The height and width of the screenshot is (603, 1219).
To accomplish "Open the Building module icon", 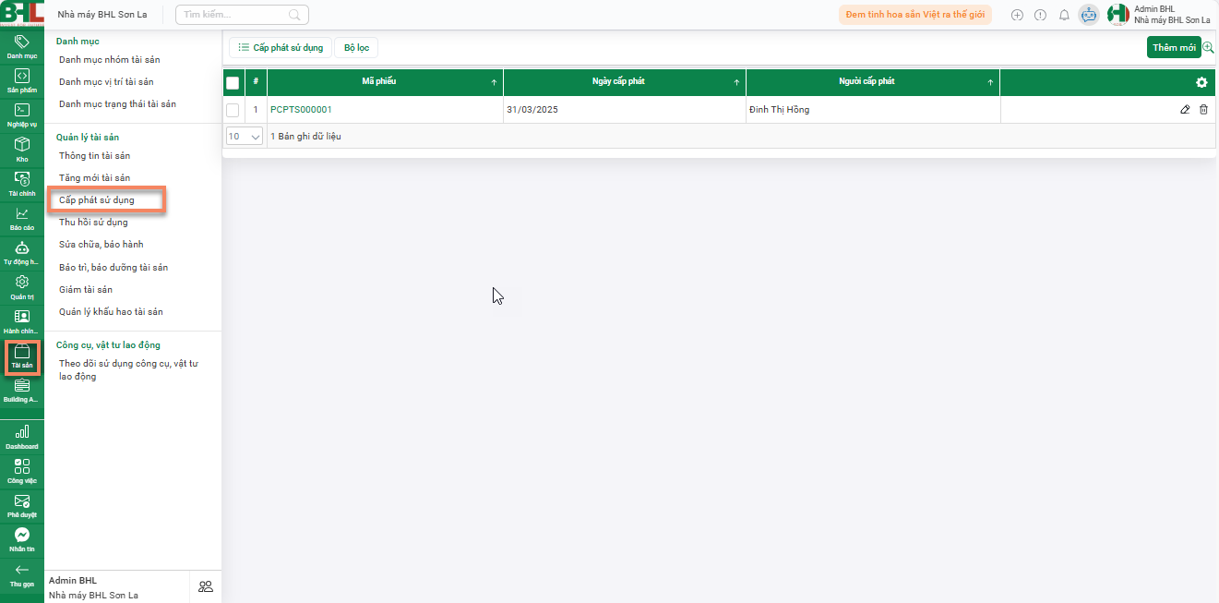I will tap(22, 390).
